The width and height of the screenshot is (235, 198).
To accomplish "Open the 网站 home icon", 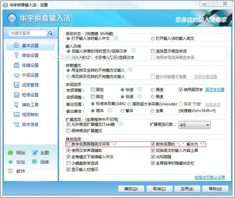I will tap(10, 152).
